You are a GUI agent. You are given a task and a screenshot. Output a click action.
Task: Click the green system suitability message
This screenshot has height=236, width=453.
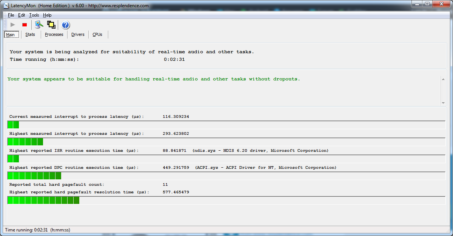point(154,79)
